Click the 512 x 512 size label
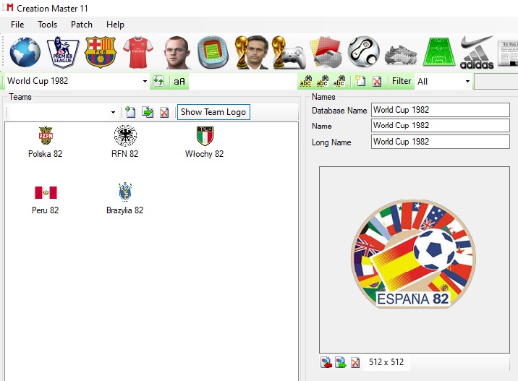Viewport: 518px width, 381px height. (386, 362)
